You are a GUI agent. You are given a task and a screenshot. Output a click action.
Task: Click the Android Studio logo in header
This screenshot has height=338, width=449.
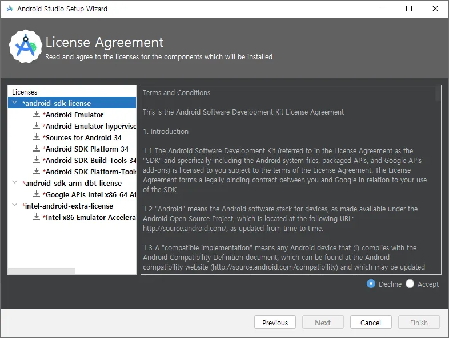26,47
